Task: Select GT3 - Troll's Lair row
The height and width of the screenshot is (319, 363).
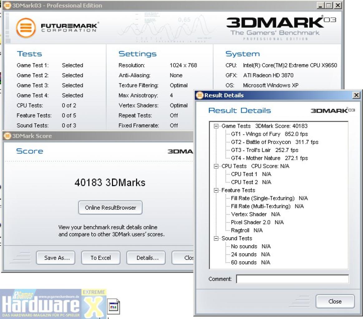Action: click(265, 150)
